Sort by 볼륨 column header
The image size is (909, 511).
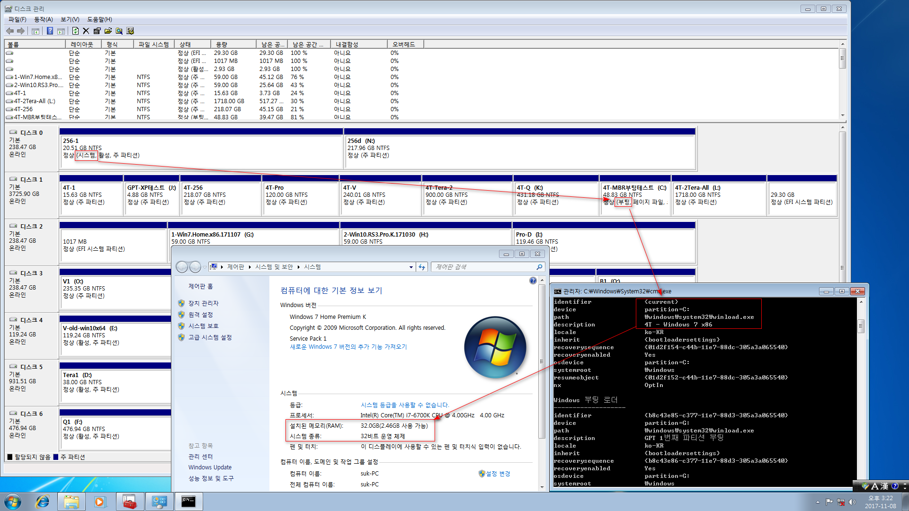pos(35,44)
